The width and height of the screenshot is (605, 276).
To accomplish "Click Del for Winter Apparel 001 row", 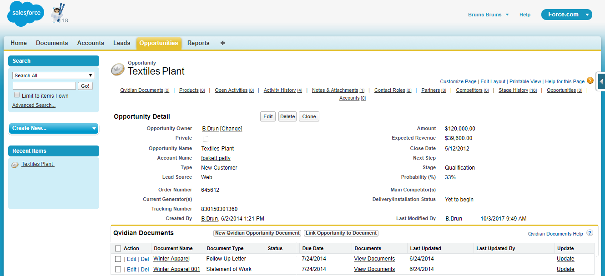I will coord(145,270).
